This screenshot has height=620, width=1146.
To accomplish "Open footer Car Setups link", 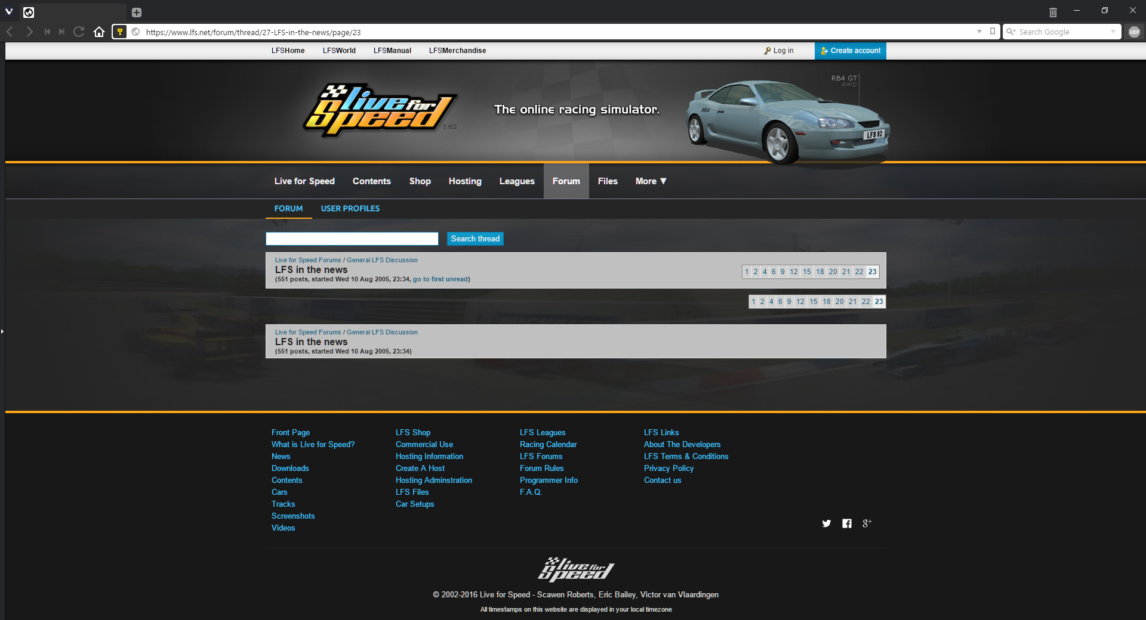I will (x=415, y=504).
